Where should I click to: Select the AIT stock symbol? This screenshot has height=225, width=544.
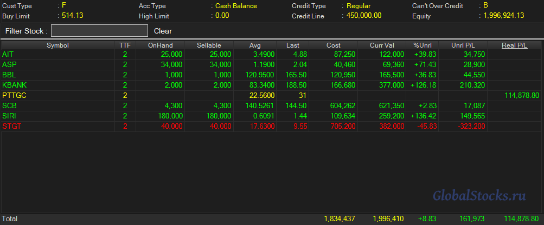point(8,55)
